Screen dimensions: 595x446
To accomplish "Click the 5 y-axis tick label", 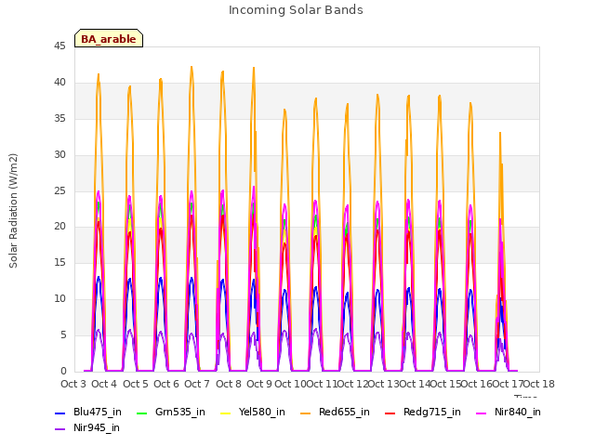I will [63, 335].
